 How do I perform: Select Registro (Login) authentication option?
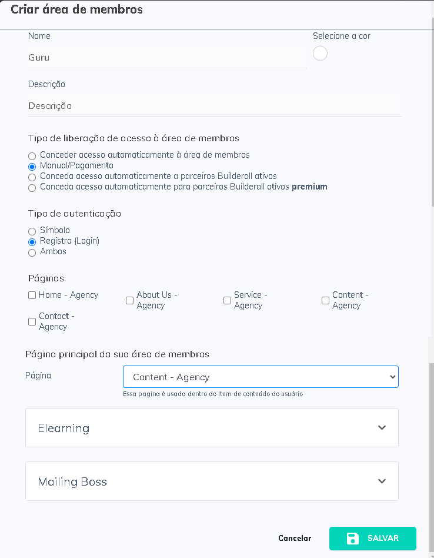coord(32,242)
